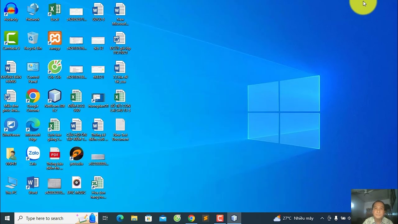Image resolution: width=398 pixels, height=224 pixels.
Task: Open Task View from the taskbar
Action: [105, 218]
